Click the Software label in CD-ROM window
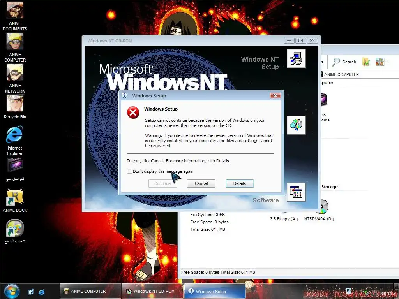Screen dimensions: 399x299 click(265, 200)
